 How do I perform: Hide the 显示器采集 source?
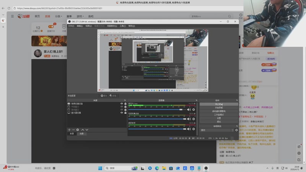click(x=122, y=112)
